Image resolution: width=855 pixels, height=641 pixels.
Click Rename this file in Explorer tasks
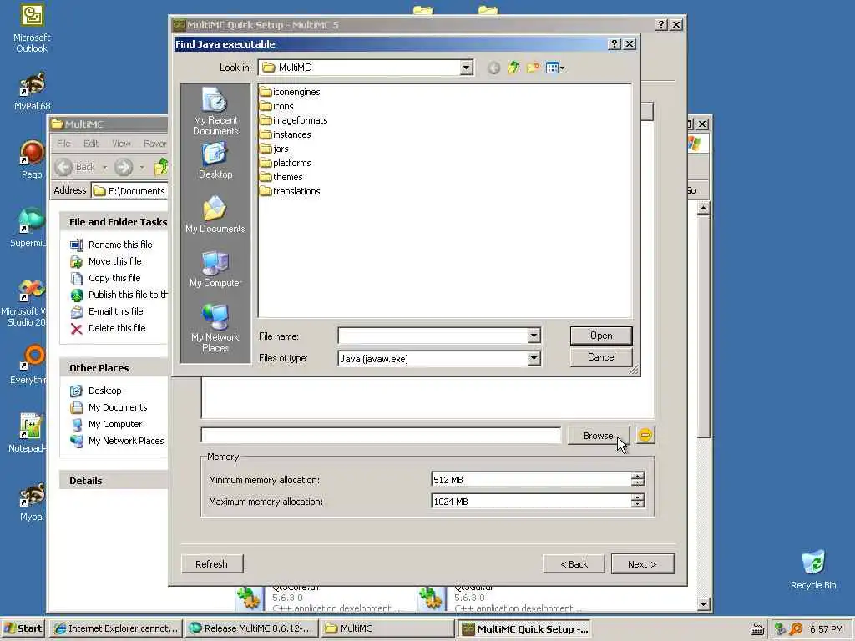(120, 245)
